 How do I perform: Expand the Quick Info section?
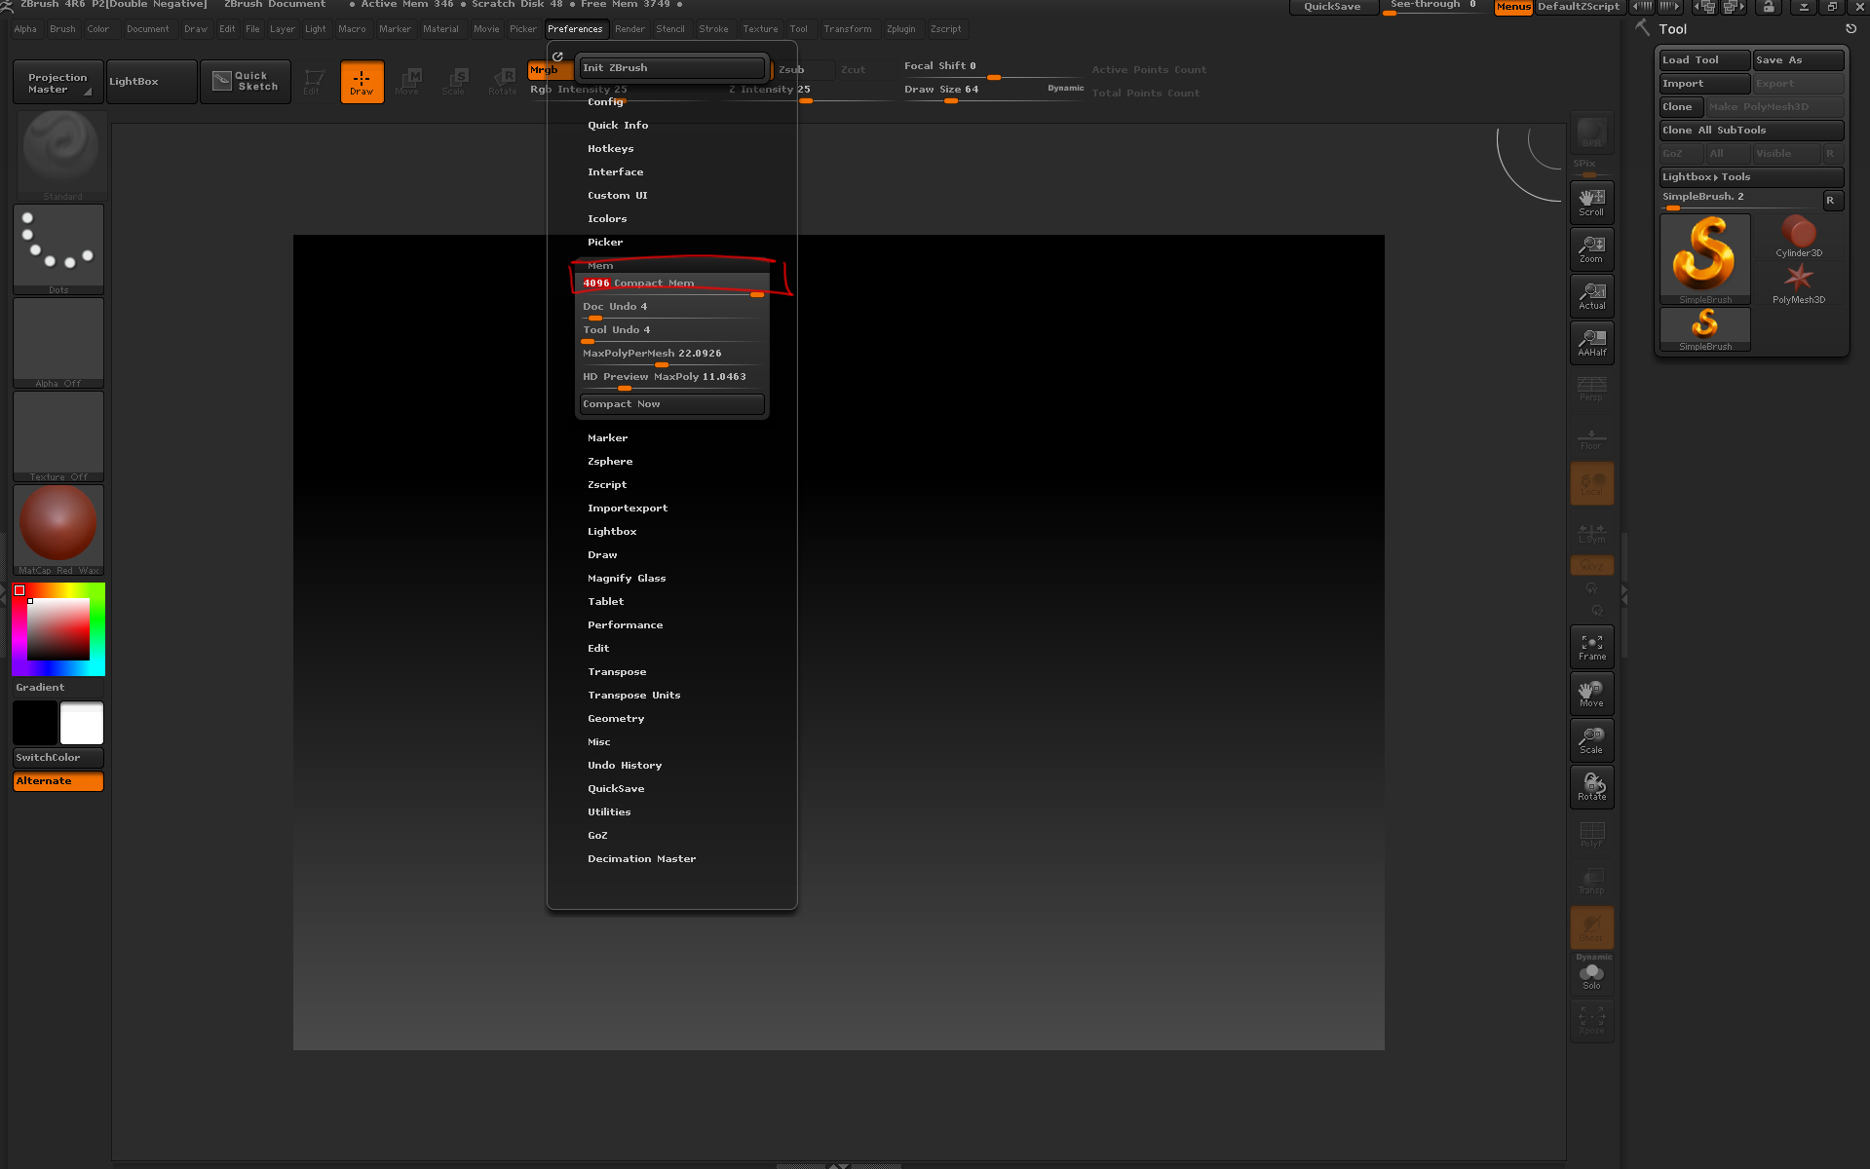click(618, 126)
